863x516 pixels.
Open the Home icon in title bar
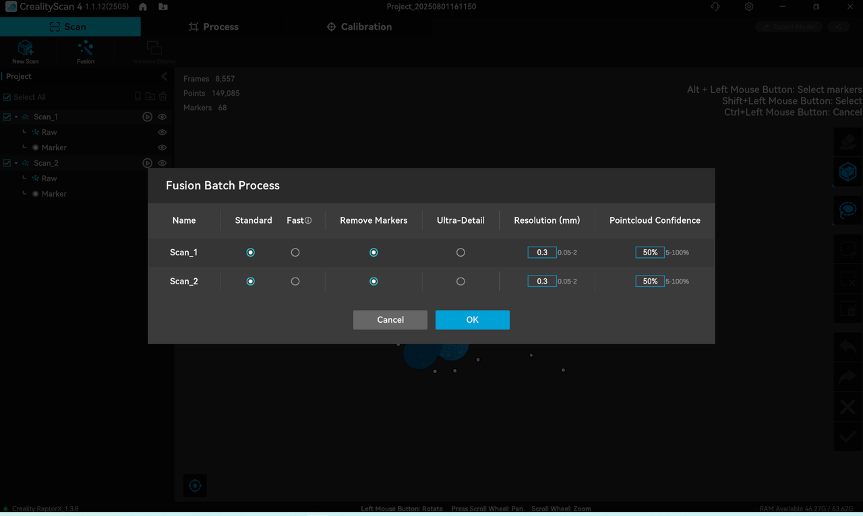click(x=143, y=7)
